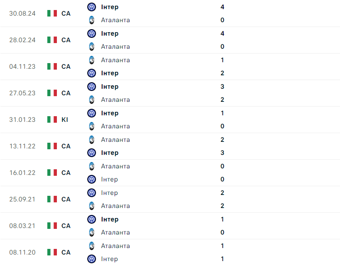Select the KI competition label on 31.01.23

(65, 120)
